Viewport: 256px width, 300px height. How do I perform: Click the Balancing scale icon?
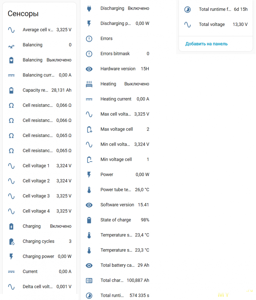[x=11, y=45]
